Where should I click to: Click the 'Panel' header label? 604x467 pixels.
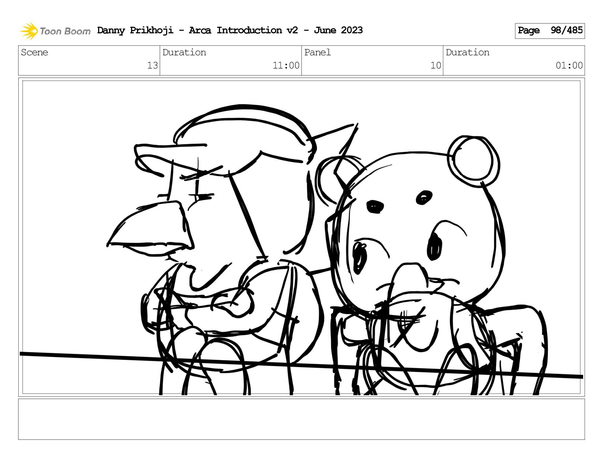tap(317, 52)
